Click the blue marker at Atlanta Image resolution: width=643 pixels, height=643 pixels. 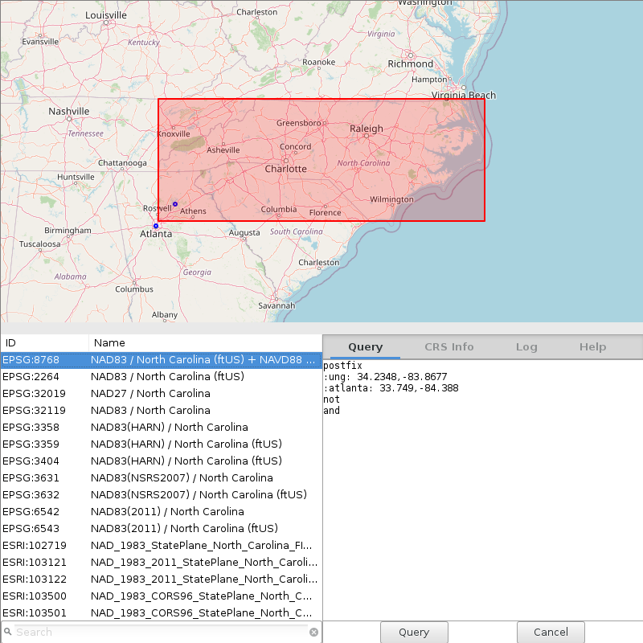(x=156, y=226)
